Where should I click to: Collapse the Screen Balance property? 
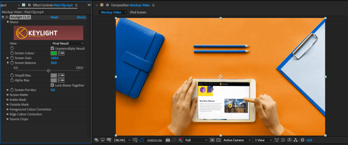pos(8,63)
